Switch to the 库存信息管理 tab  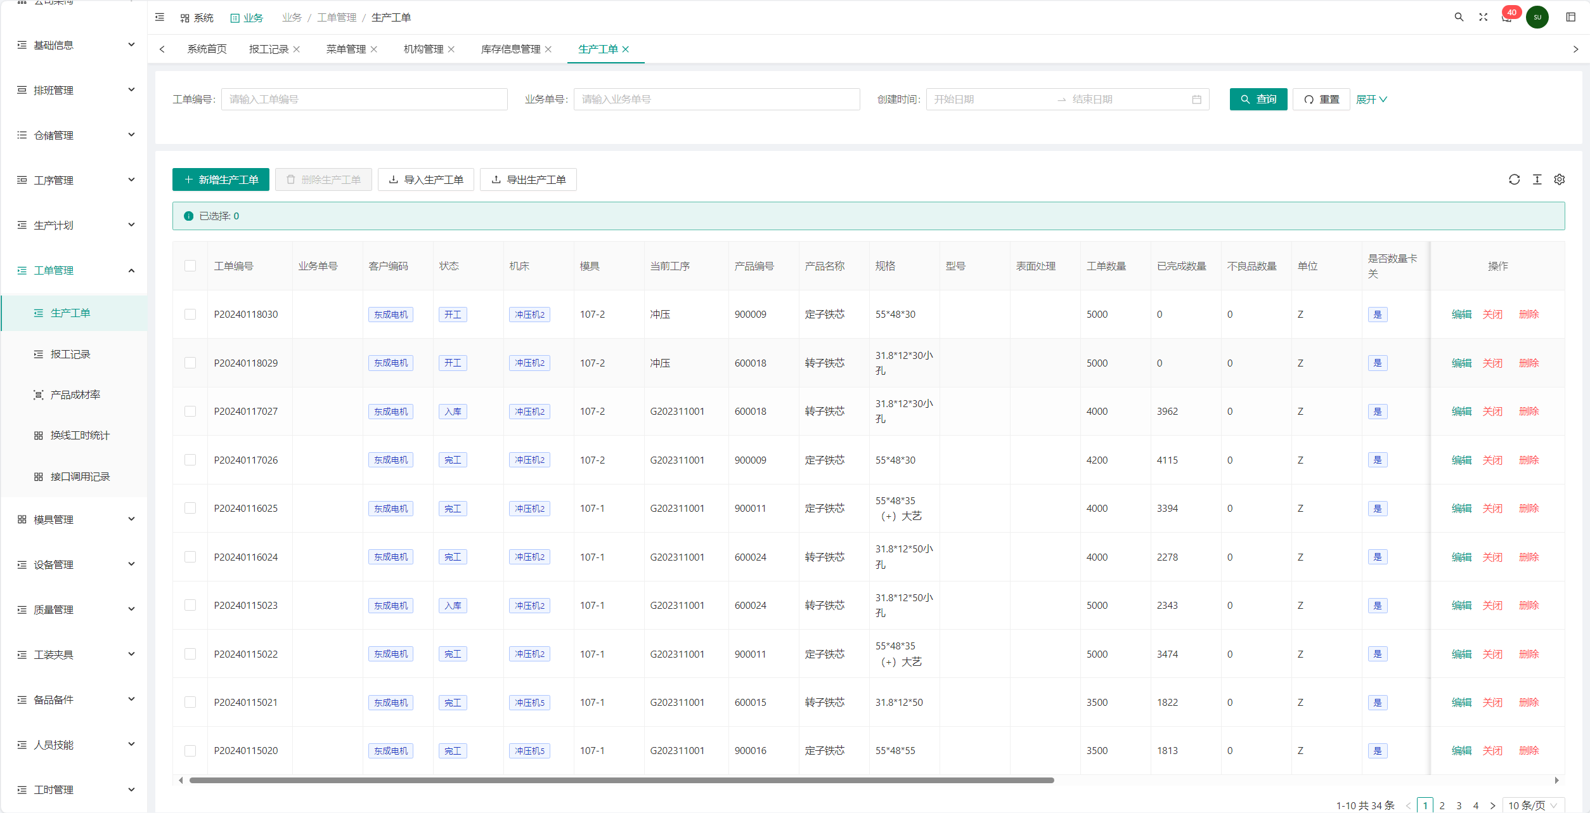510,49
